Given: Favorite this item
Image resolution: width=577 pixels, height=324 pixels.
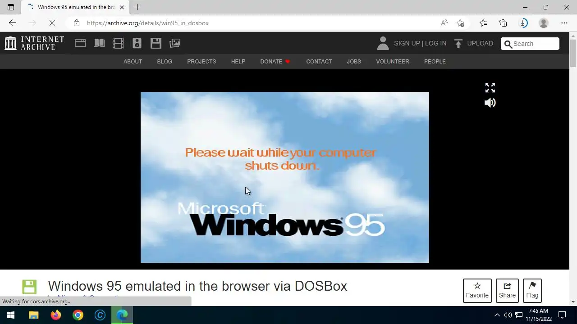Looking at the screenshot, I should point(477,291).
